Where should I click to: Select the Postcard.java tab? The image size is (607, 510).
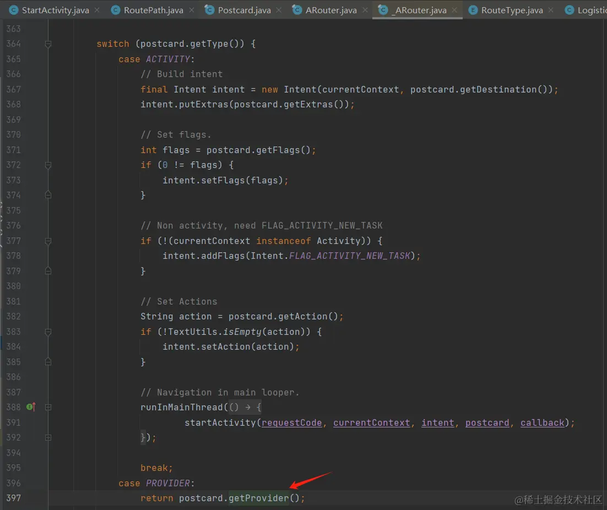point(244,10)
